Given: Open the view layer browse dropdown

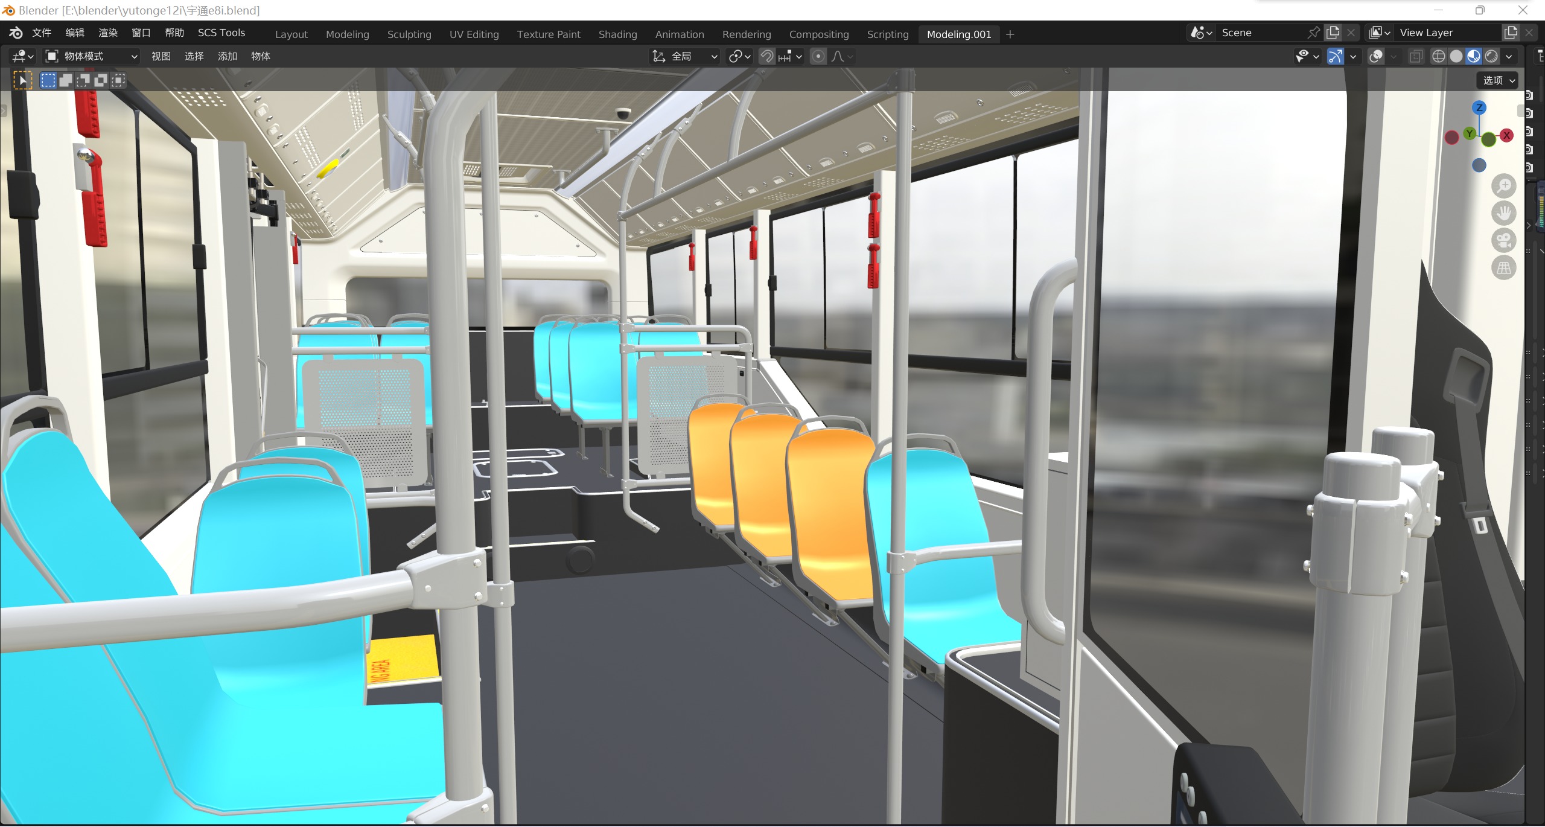Looking at the screenshot, I should [1380, 33].
